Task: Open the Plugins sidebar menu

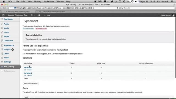Action: coord(7,50)
